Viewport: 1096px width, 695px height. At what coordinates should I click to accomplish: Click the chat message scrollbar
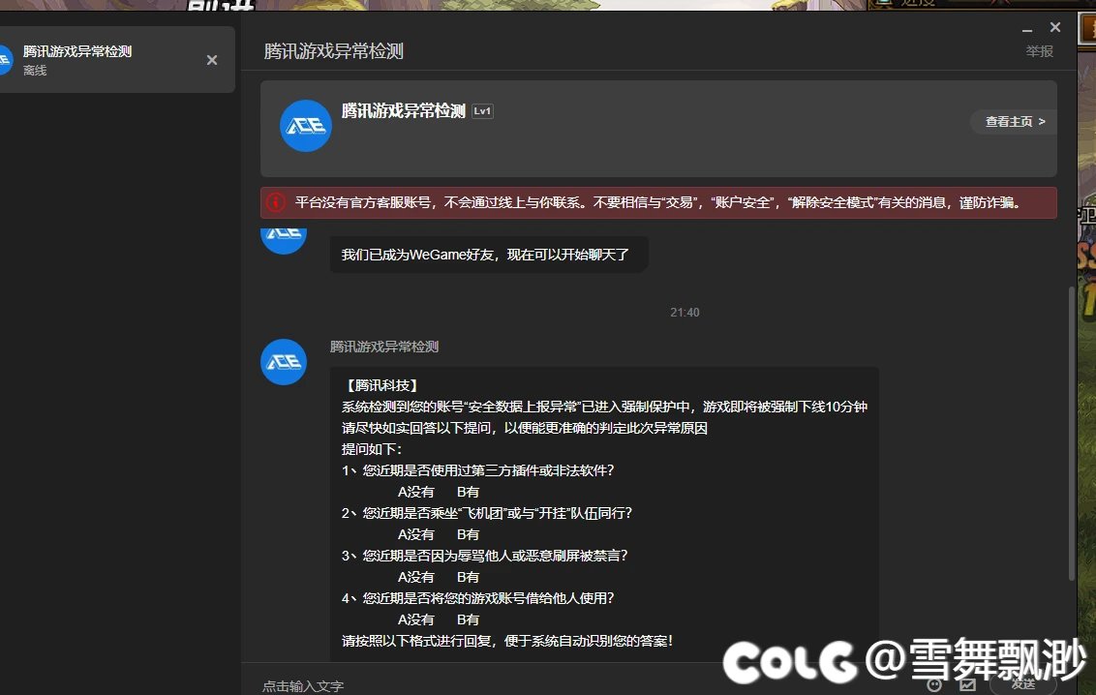pos(1072,433)
